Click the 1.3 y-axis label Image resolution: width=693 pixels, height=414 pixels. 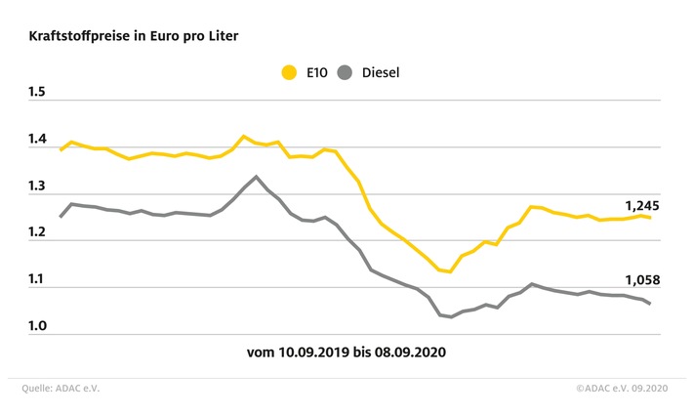[37, 186]
